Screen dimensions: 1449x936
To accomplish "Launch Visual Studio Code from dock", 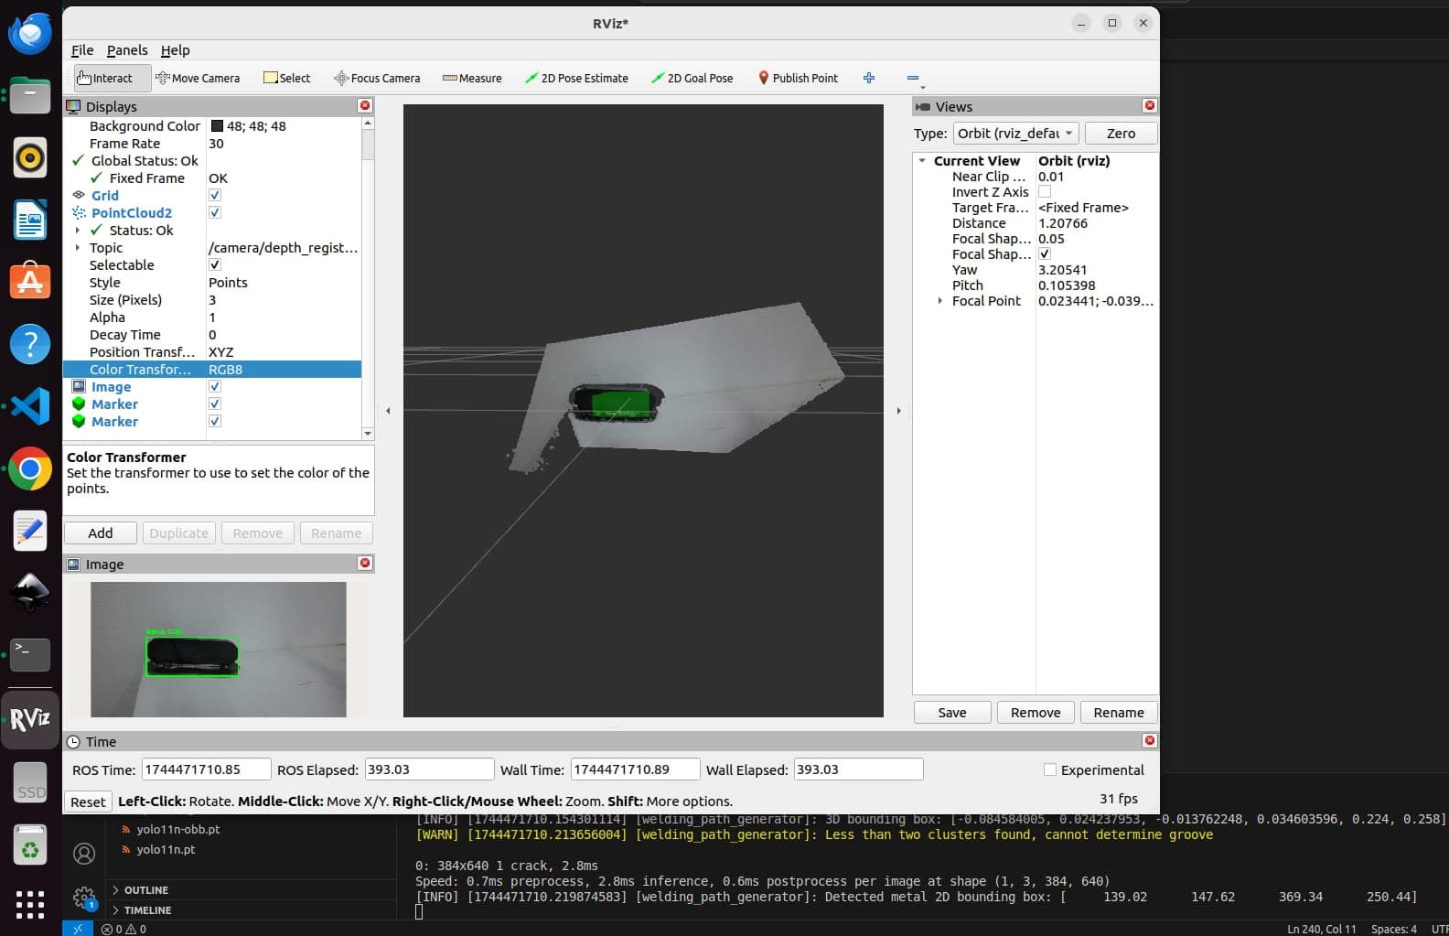I will [30, 406].
